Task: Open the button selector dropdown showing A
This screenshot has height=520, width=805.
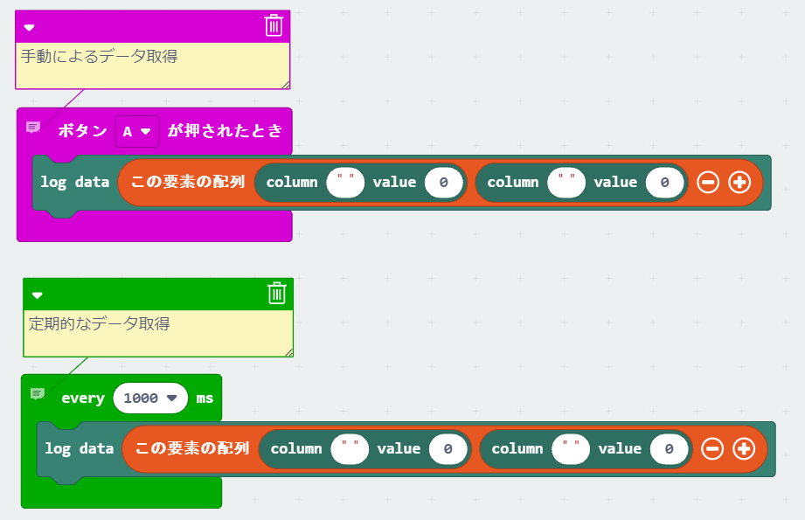Action: pos(136,129)
